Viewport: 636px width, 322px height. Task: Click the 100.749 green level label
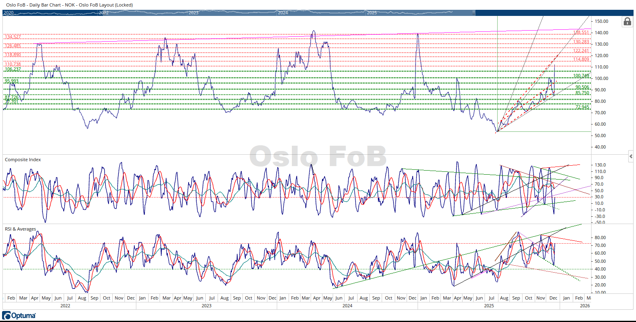pos(581,76)
